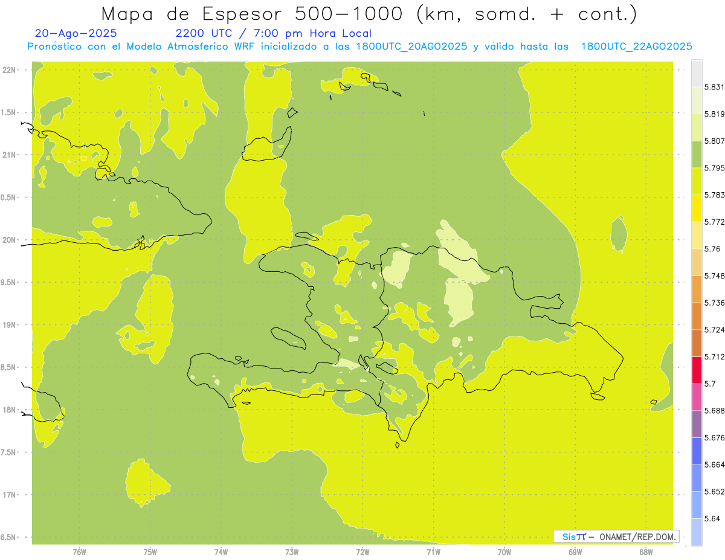The image size is (725, 560).
Task: Click the 76W longitude axis label
Action: (79, 553)
